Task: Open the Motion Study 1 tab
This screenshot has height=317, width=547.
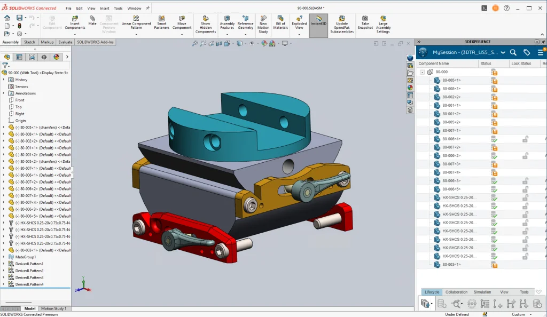Action: (54, 308)
